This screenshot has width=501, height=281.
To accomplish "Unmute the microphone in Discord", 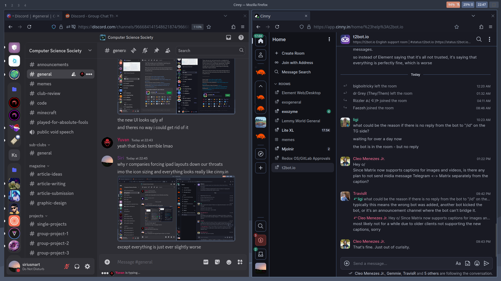I will [x=67, y=266].
